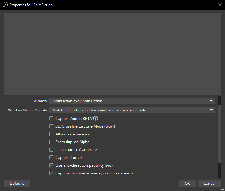Enable the Capture Cursor checkbox

pos(51,158)
